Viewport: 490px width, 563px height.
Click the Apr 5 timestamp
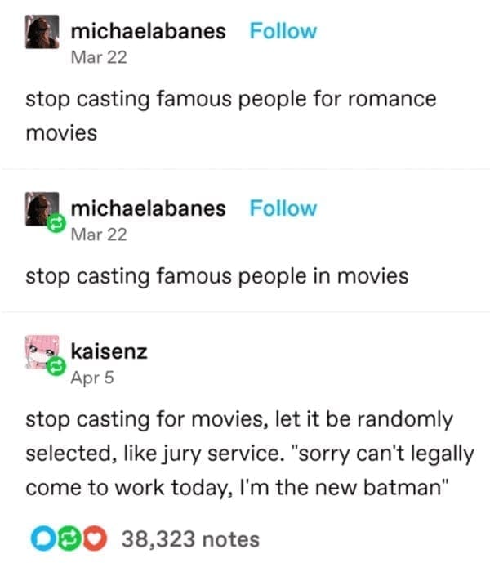92,378
